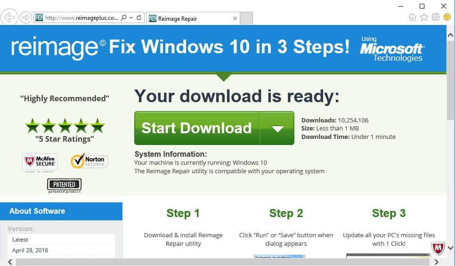Click the Step 3 heading
Screen dimensions: 455x266
pyautogui.click(x=389, y=213)
